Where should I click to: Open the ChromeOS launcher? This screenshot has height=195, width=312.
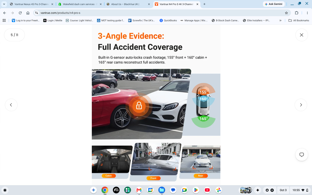tap(5, 190)
